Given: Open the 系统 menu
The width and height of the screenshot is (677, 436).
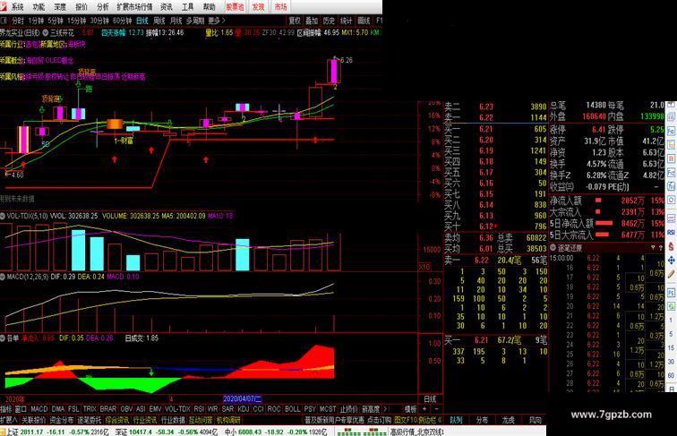Looking at the screenshot, I should (17, 7).
